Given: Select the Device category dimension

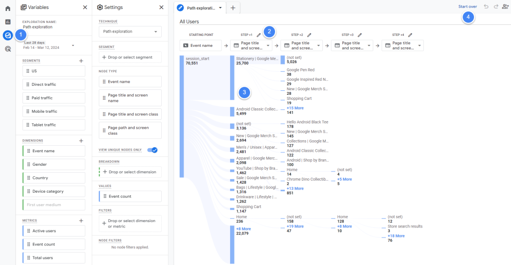Looking at the screenshot, I should (54, 191).
